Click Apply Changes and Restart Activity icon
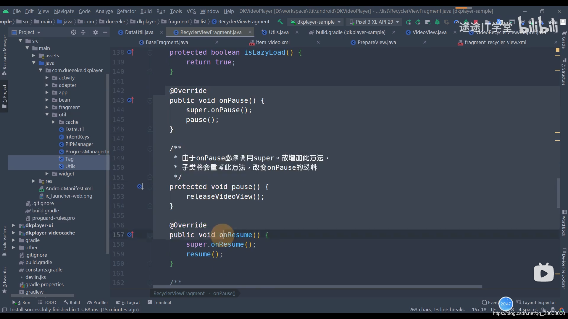The width and height of the screenshot is (568, 319). tap(418, 22)
